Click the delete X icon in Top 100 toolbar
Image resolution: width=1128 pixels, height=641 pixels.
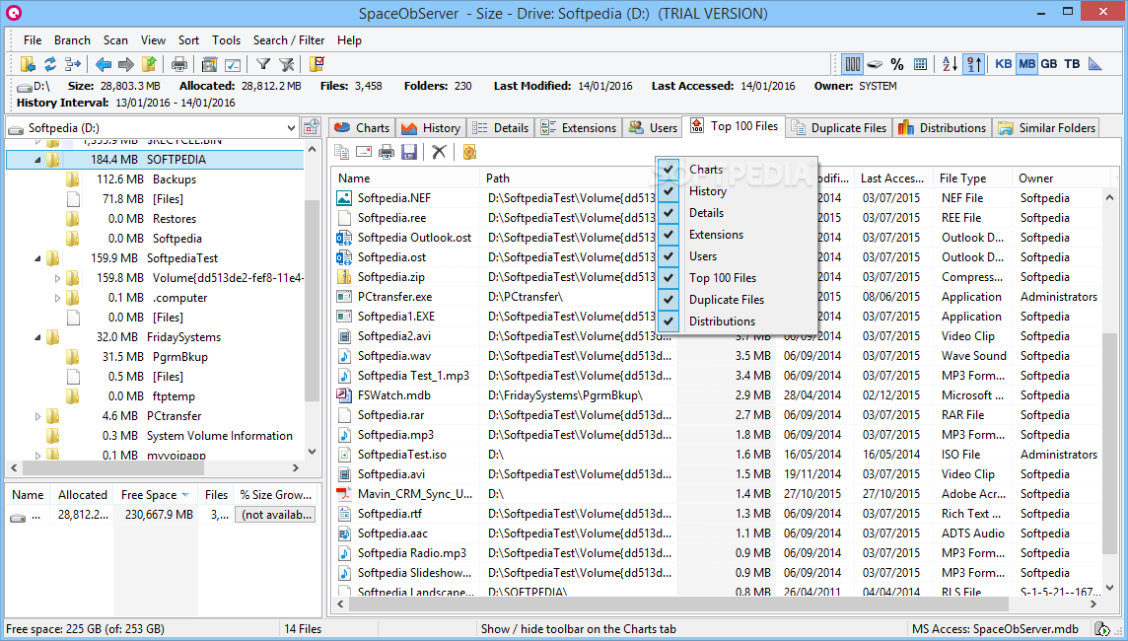[439, 152]
